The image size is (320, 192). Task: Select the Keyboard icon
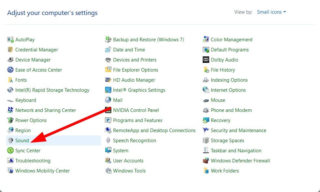pyautogui.click(x=10, y=100)
